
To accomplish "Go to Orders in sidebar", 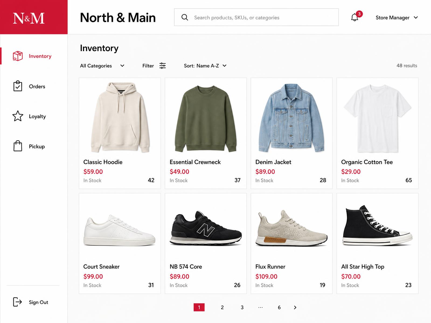I will tap(37, 86).
